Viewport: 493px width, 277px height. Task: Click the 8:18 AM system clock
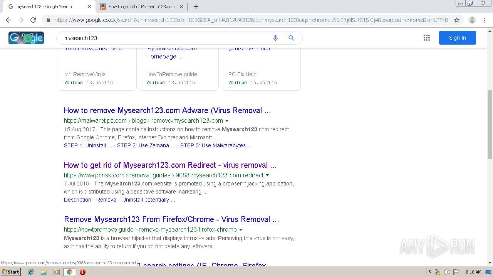473,272
